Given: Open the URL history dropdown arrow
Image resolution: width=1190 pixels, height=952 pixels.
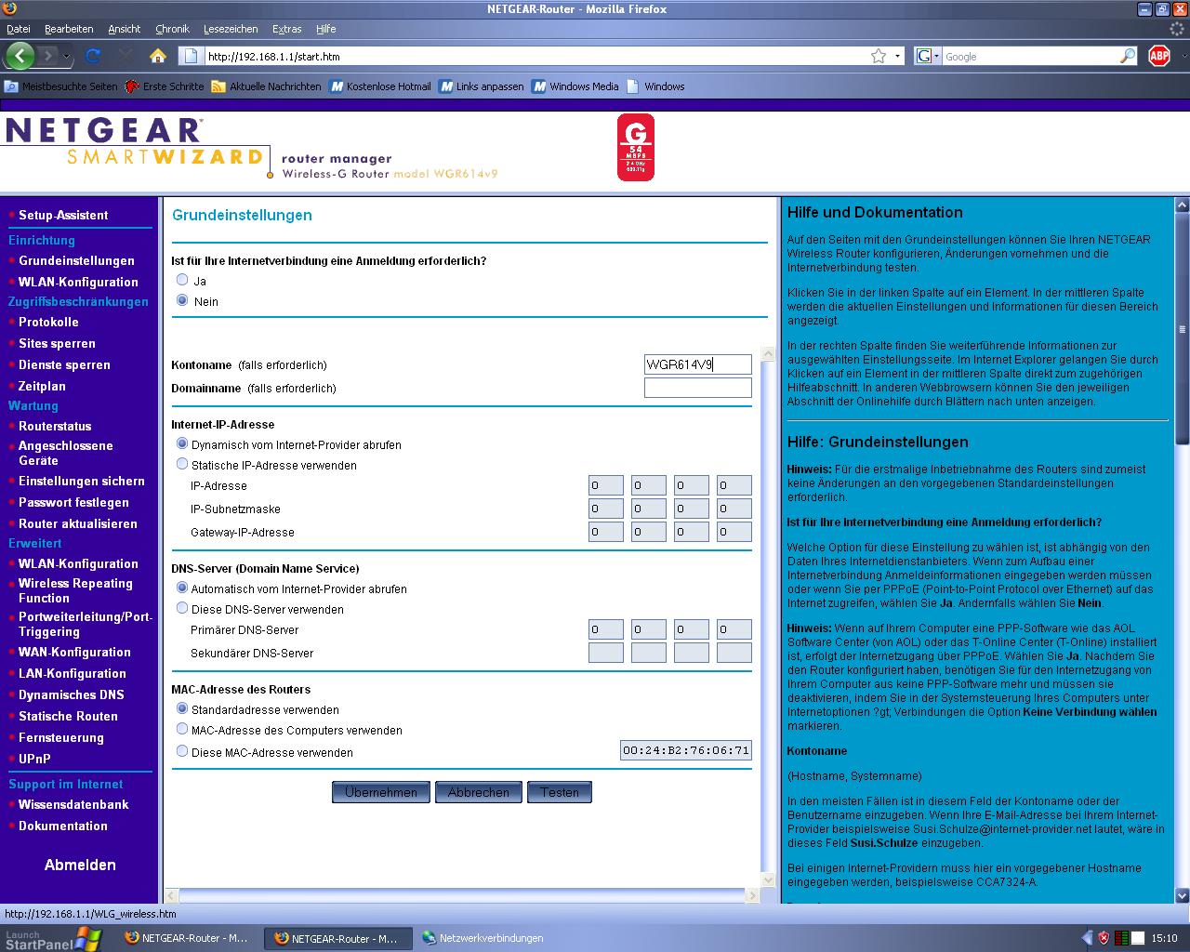Looking at the screenshot, I should tap(897, 56).
